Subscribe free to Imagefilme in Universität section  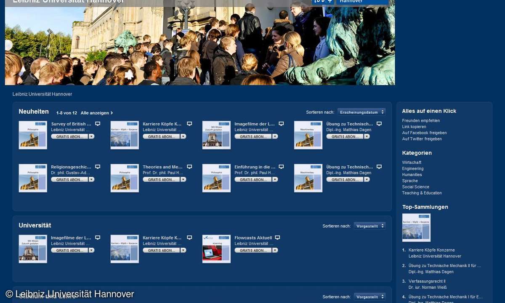point(69,250)
